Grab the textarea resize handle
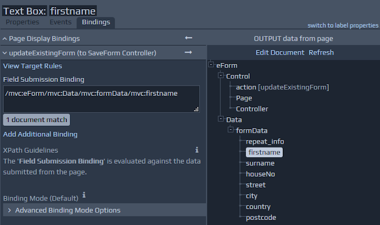Viewport: 380px width, 225px height. 197,109
